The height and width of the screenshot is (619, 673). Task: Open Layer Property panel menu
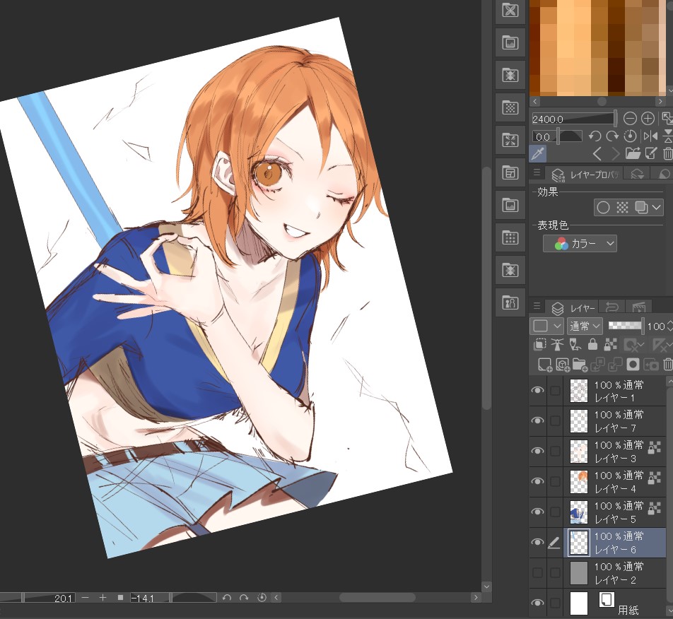[x=537, y=172]
